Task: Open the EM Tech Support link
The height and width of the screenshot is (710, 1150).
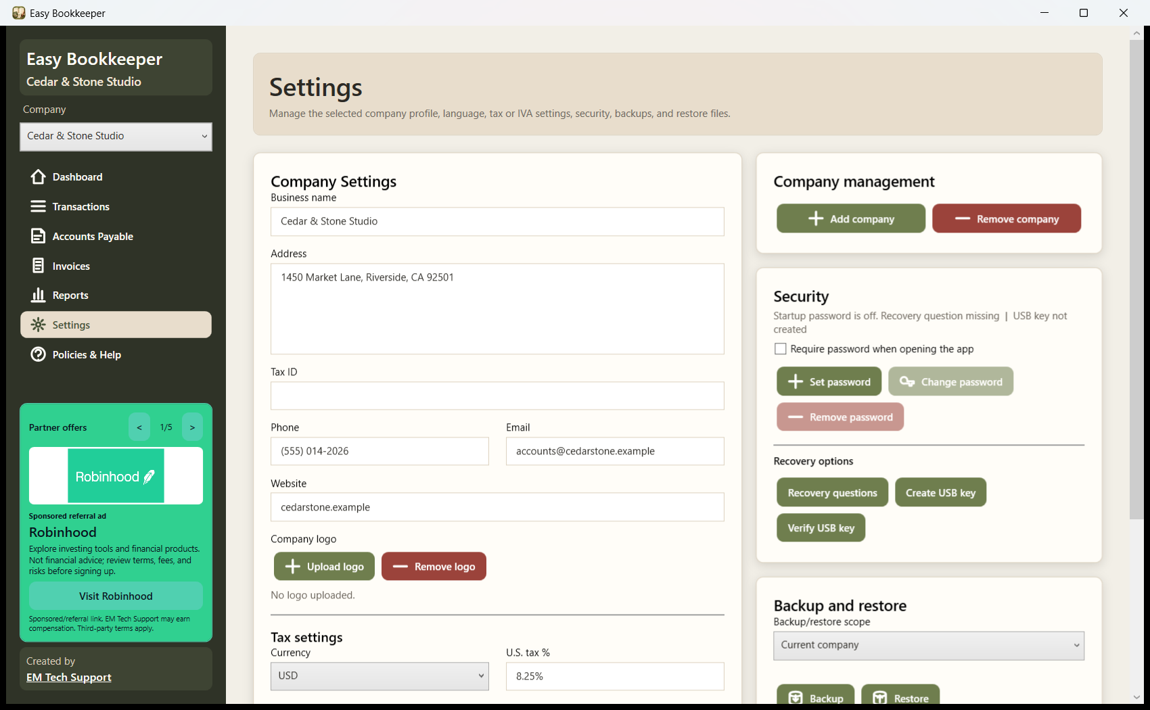Action: [69, 677]
